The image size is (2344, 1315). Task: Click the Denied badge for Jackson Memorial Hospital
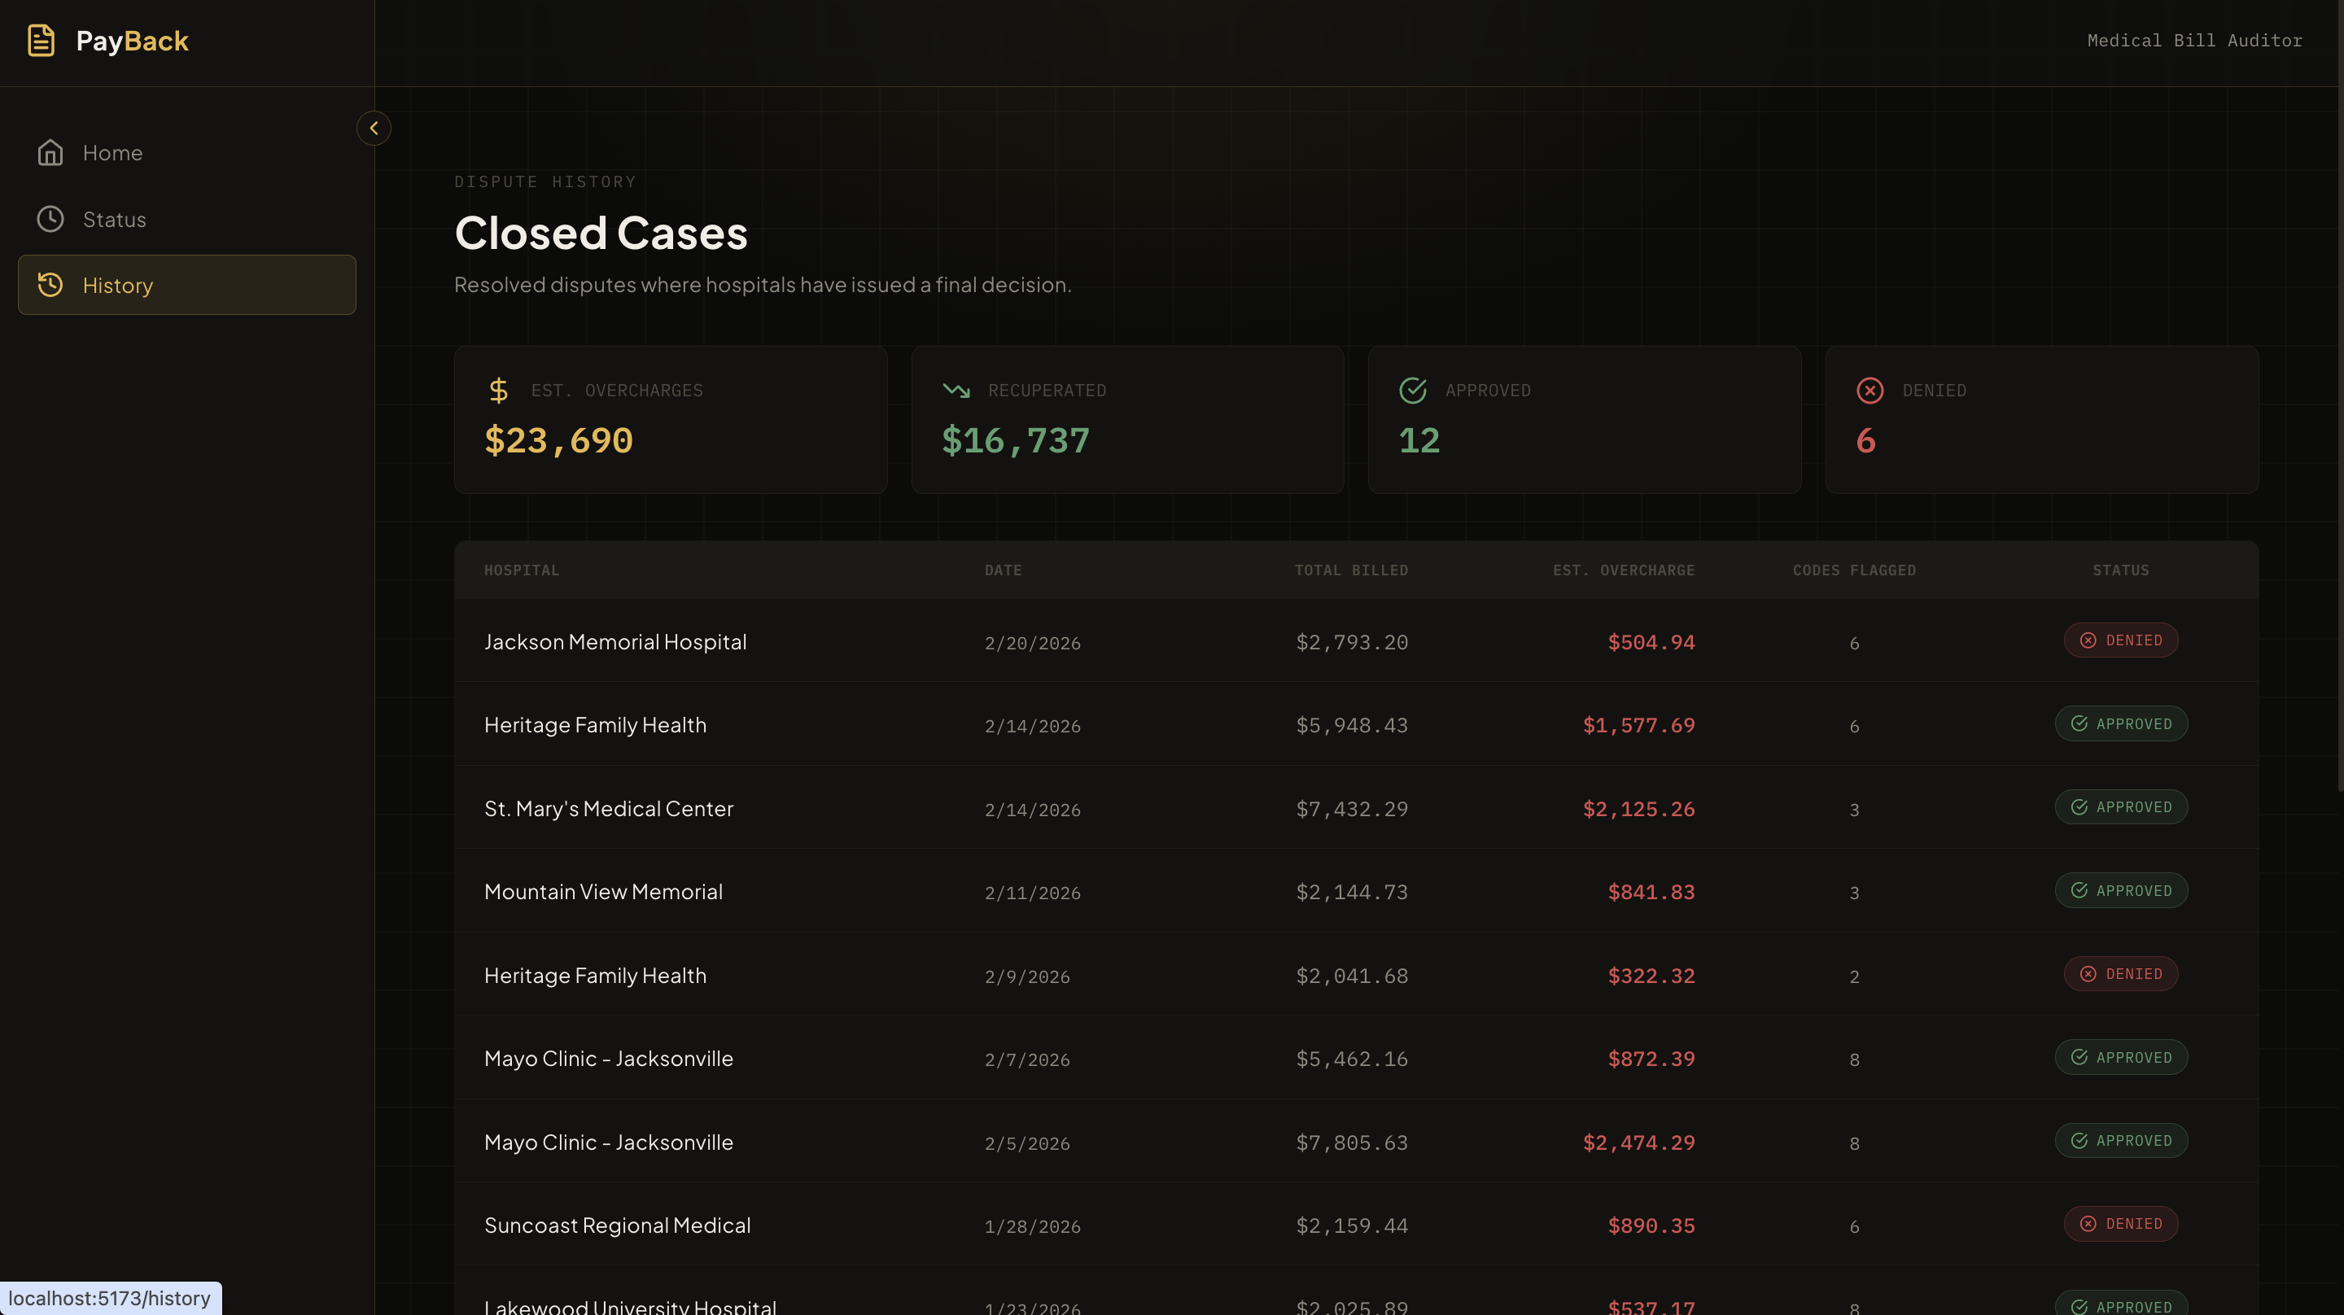click(2120, 640)
